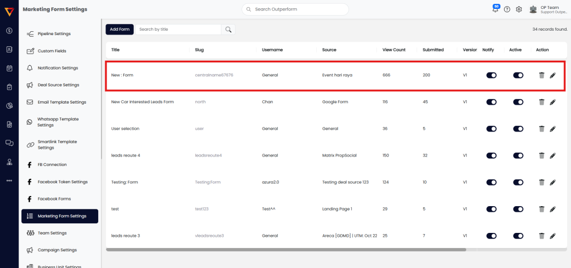571x268 pixels.
Task: Open the settings gear icon in header
Action: pyautogui.click(x=519, y=9)
